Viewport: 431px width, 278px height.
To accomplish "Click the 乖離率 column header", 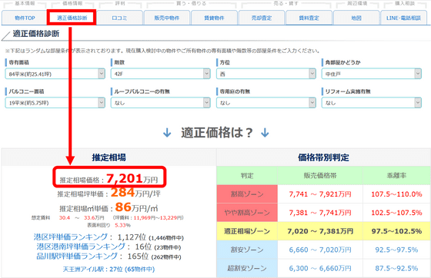I will 396,175.
